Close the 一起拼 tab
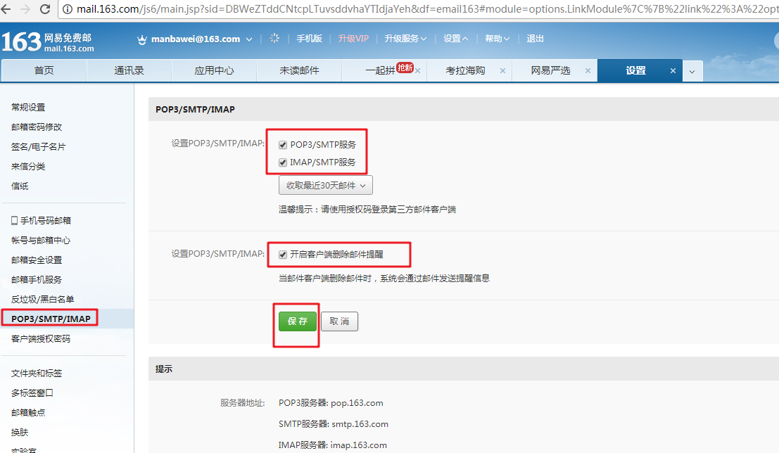779x453 pixels. point(417,71)
